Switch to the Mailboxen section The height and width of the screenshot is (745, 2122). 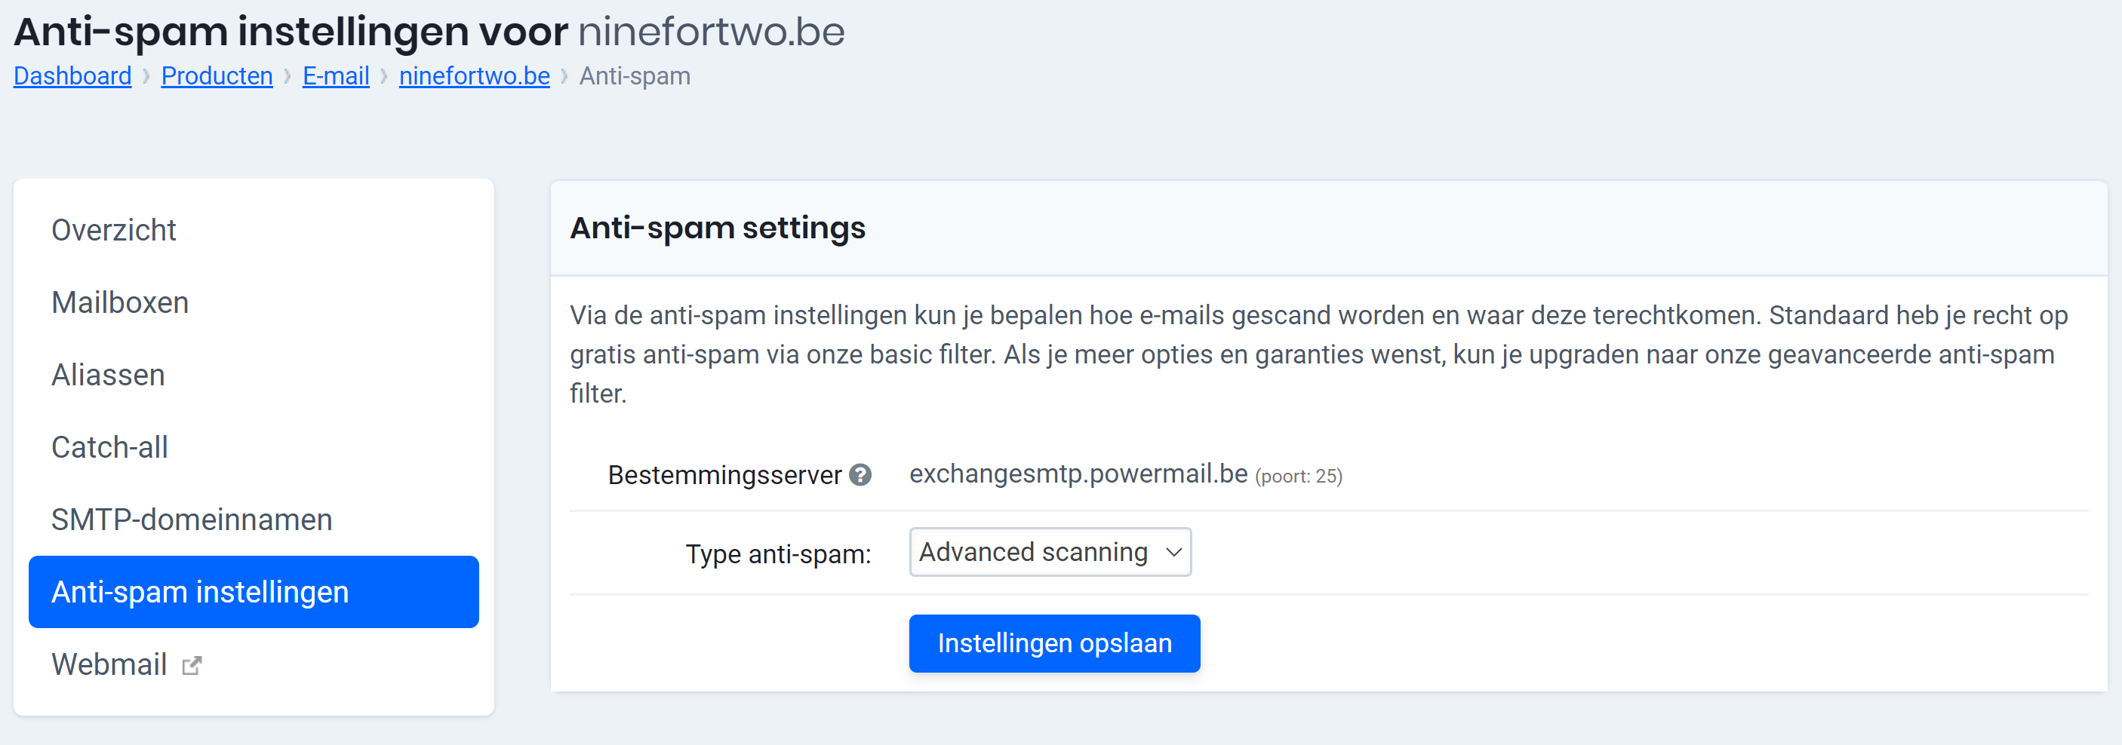click(120, 302)
